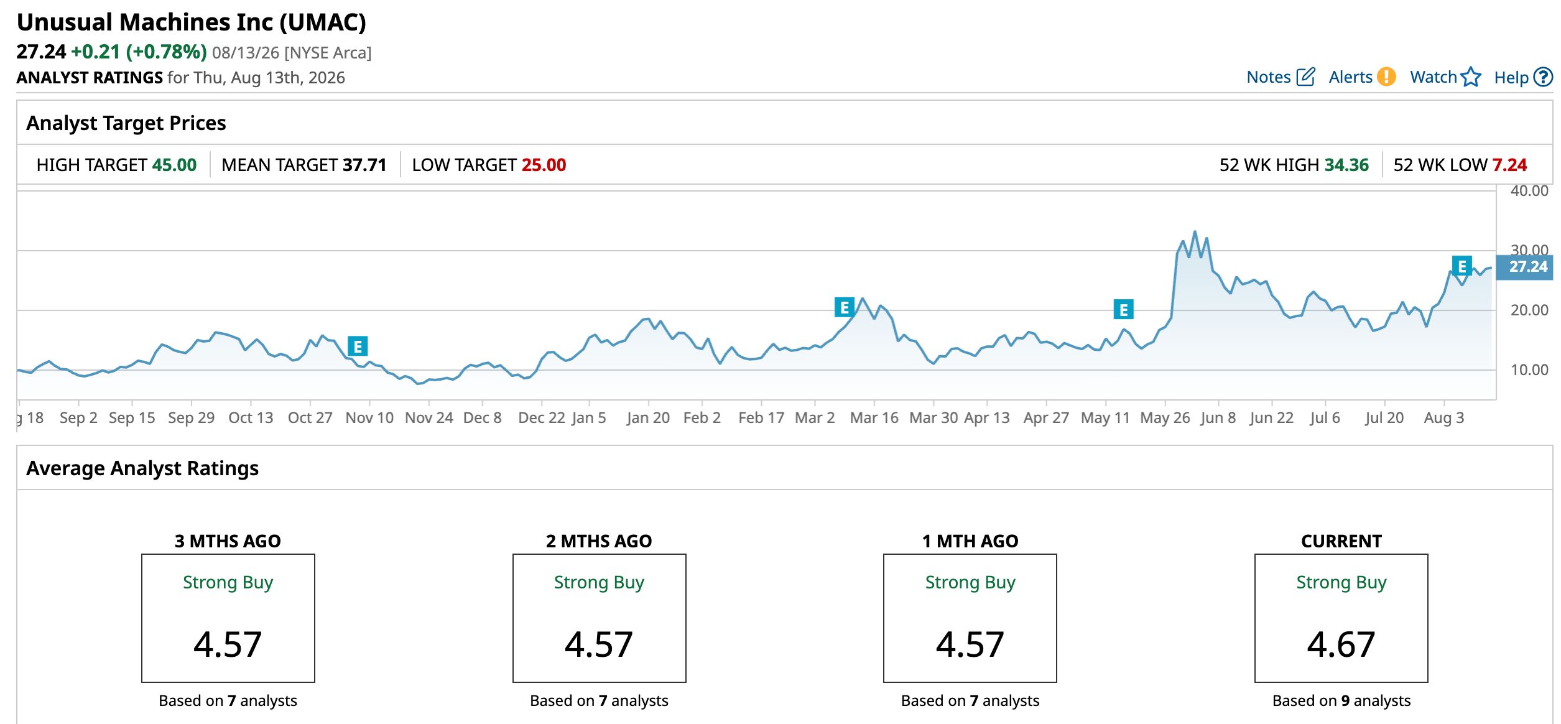The height and width of the screenshot is (724, 1561).
Task: Click the "May 26" date axis label
Action: tap(1165, 418)
